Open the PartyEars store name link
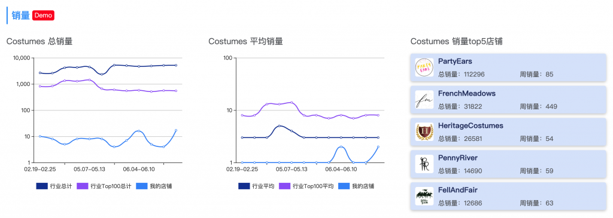The height and width of the screenshot is (218, 613). click(455, 62)
